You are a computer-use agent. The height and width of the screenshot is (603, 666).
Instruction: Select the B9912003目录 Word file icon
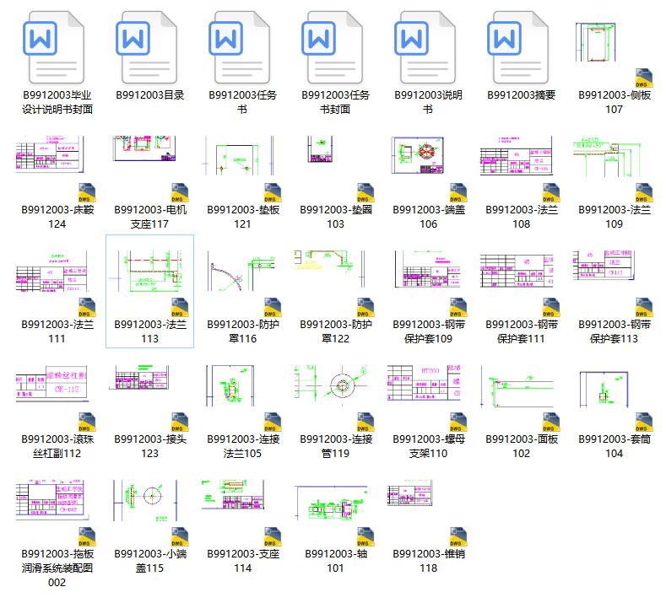[x=147, y=47]
